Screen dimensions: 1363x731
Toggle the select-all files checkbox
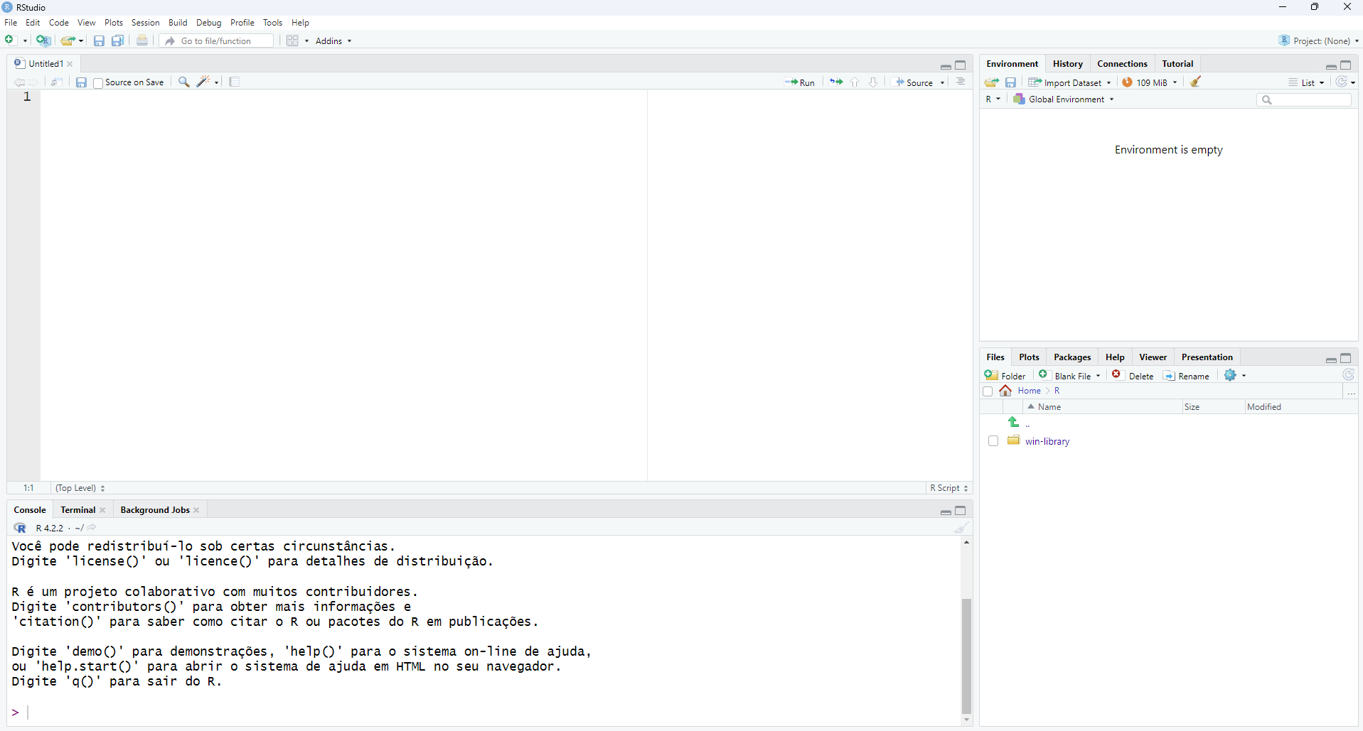pyautogui.click(x=988, y=391)
